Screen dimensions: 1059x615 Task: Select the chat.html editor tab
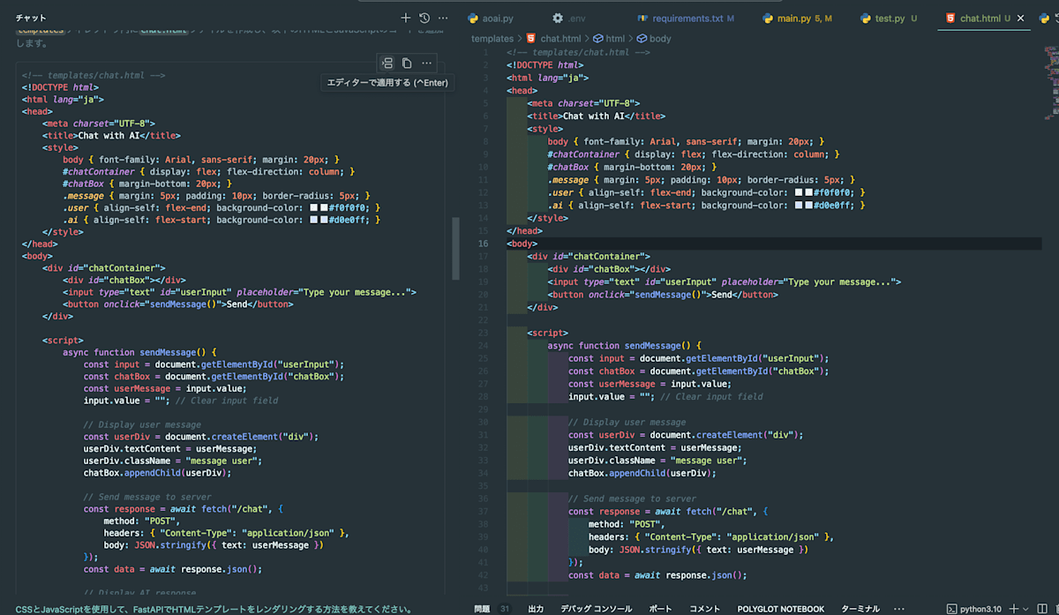(x=983, y=18)
